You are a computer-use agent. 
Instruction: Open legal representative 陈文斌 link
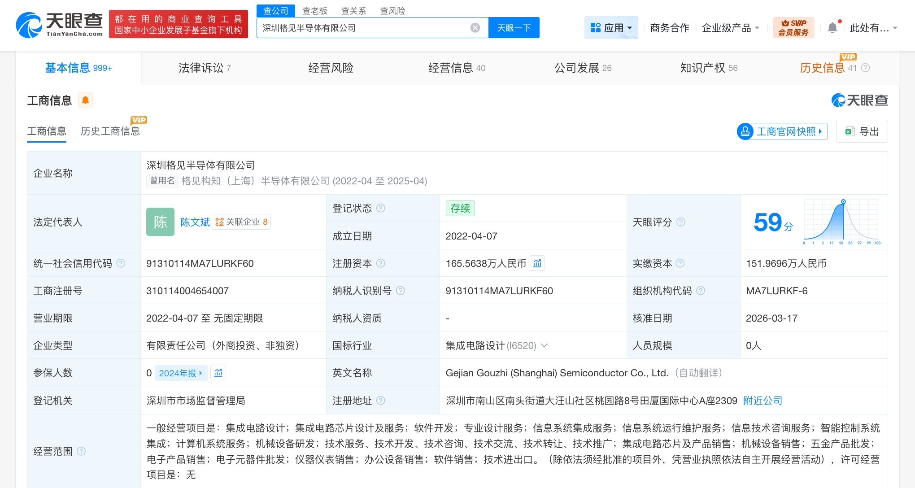(195, 222)
